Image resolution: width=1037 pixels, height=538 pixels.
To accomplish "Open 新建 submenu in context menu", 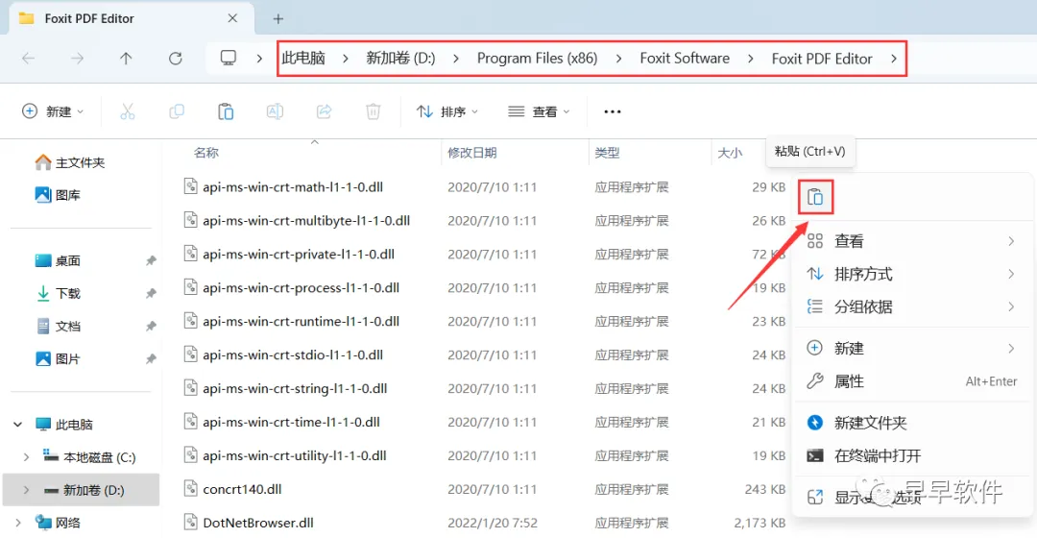I will point(912,348).
